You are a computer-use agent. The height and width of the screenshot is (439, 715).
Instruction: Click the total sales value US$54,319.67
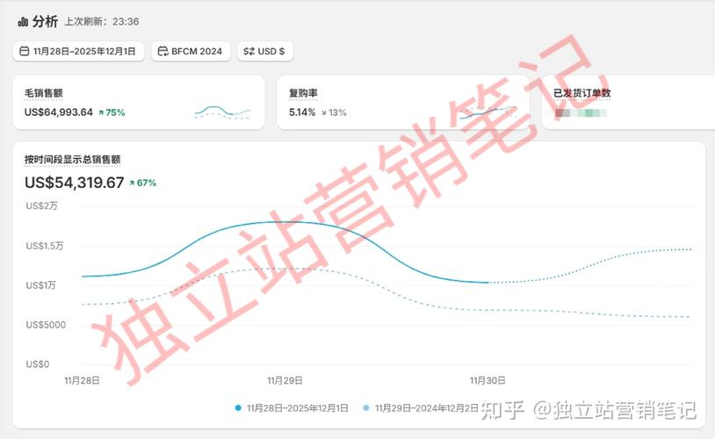click(x=75, y=183)
